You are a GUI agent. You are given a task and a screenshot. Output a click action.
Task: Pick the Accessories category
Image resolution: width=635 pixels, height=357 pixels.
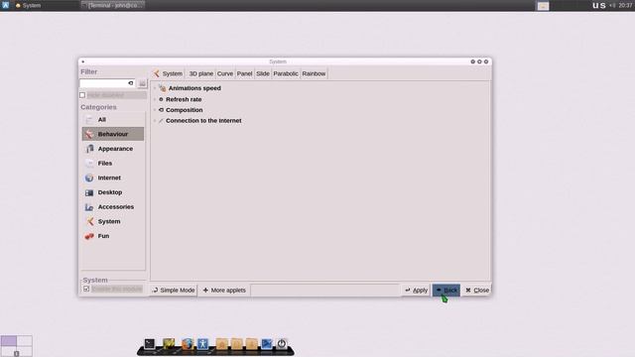coord(112,207)
